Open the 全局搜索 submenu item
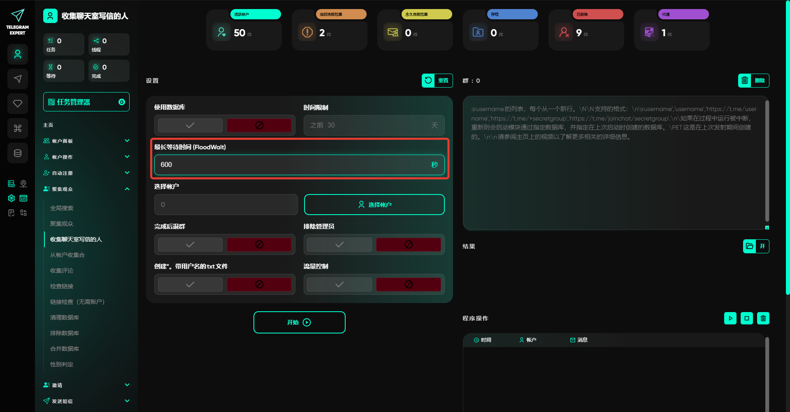 tap(62, 208)
